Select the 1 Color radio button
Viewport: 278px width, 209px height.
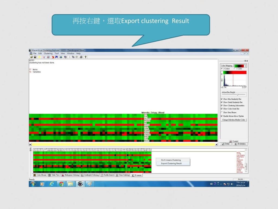coord(235,69)
